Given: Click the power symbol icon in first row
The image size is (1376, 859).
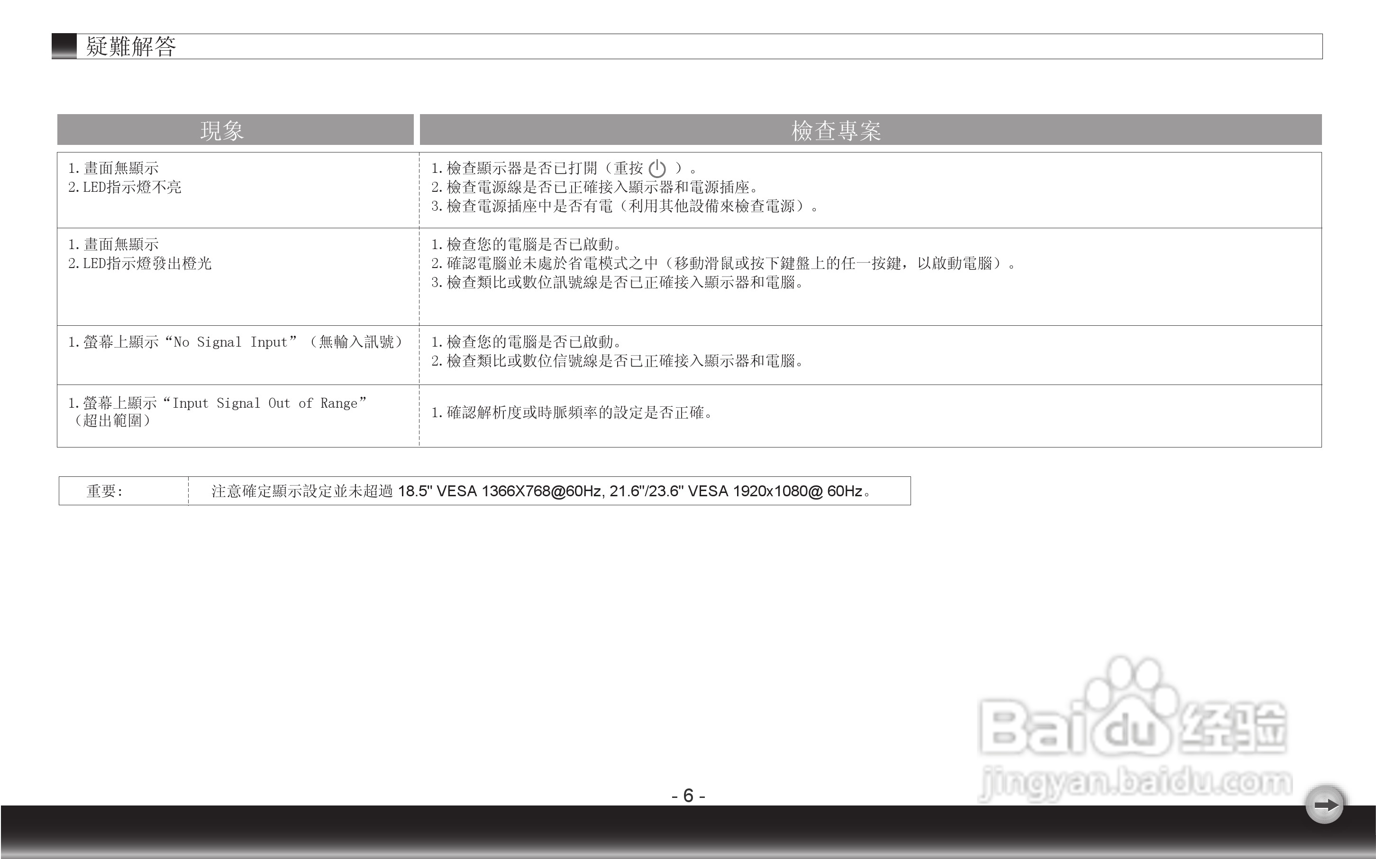Looking at the screenshot, I should click(657, 169).
